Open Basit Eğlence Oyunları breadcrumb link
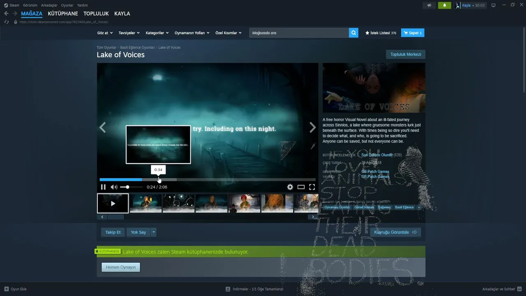Screen dimensions: 526x296 click(x=137, y=48)
